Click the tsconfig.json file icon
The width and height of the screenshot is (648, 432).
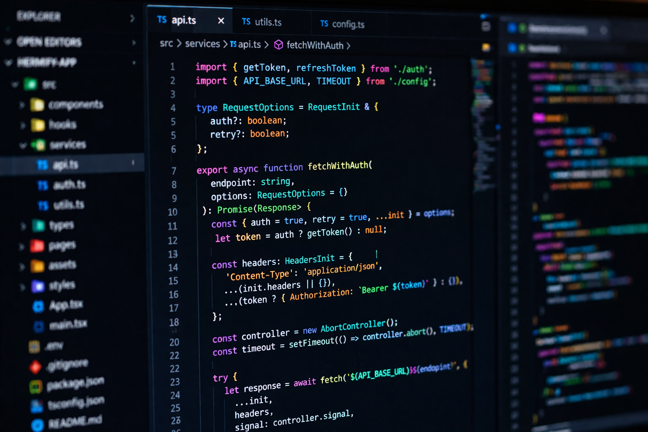click(37, 406)
